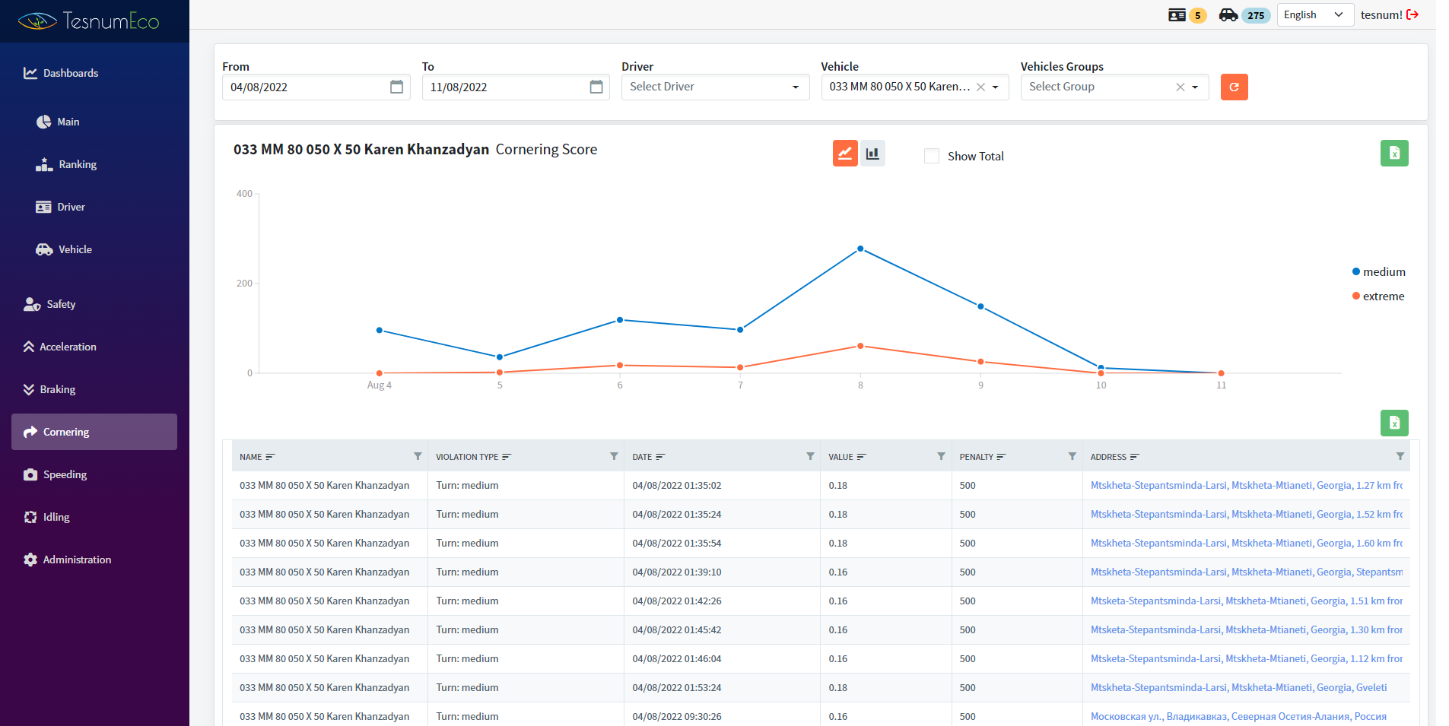Expand the Vehicles Groups dropdown
Screen dimensions: 1449x726
[1195, 87]
